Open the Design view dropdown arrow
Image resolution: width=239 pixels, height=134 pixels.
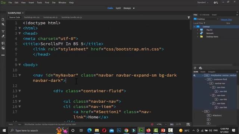point(134,8)
